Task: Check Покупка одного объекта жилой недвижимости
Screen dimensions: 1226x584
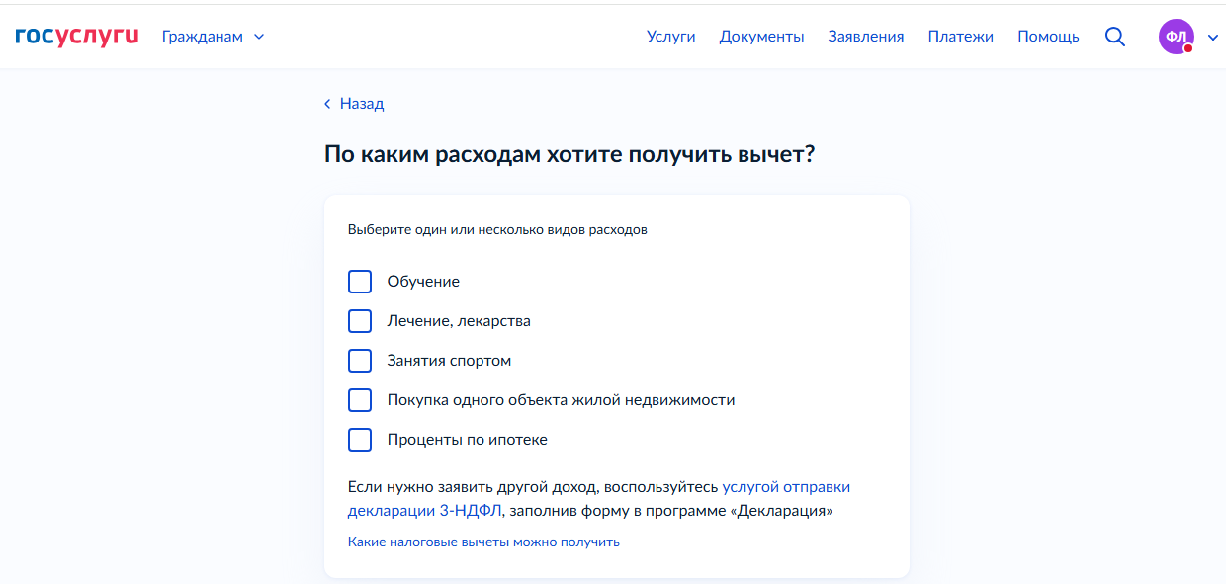Action: (x=360, y=400)
